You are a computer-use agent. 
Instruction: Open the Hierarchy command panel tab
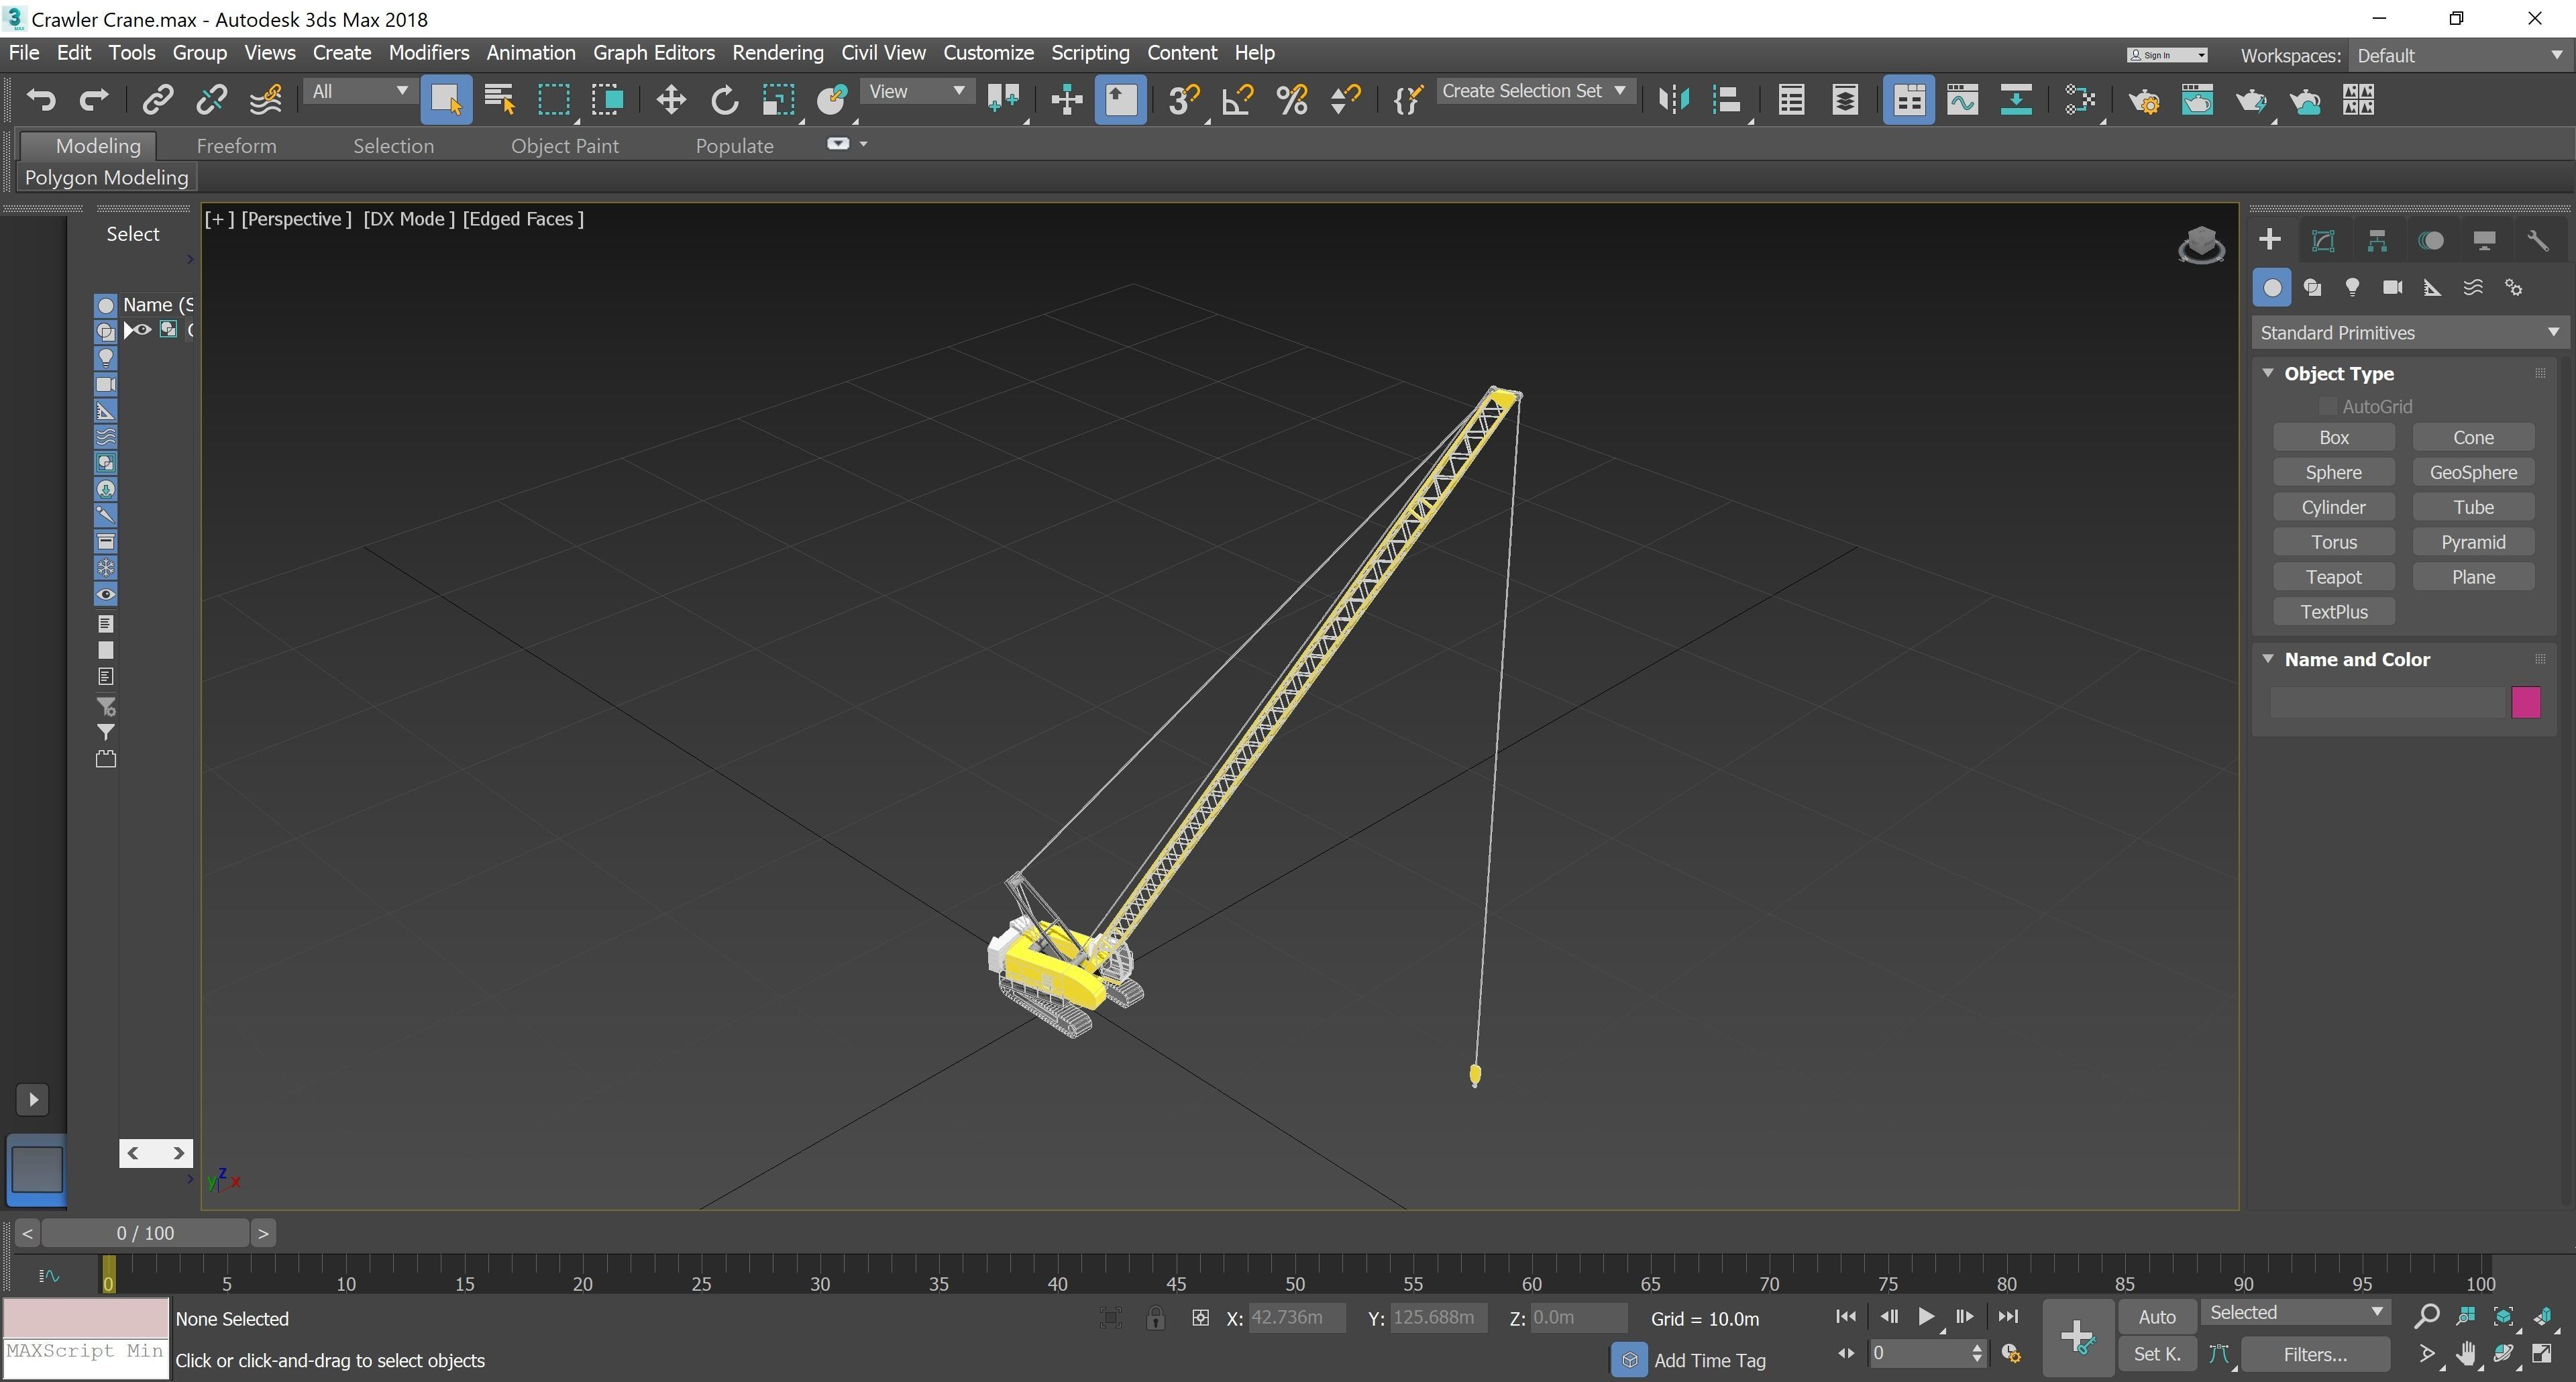coord(2377,240)
